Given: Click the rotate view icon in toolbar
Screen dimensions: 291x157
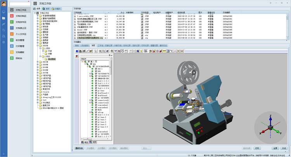Looking at the screenshot, I should [122, 51].
